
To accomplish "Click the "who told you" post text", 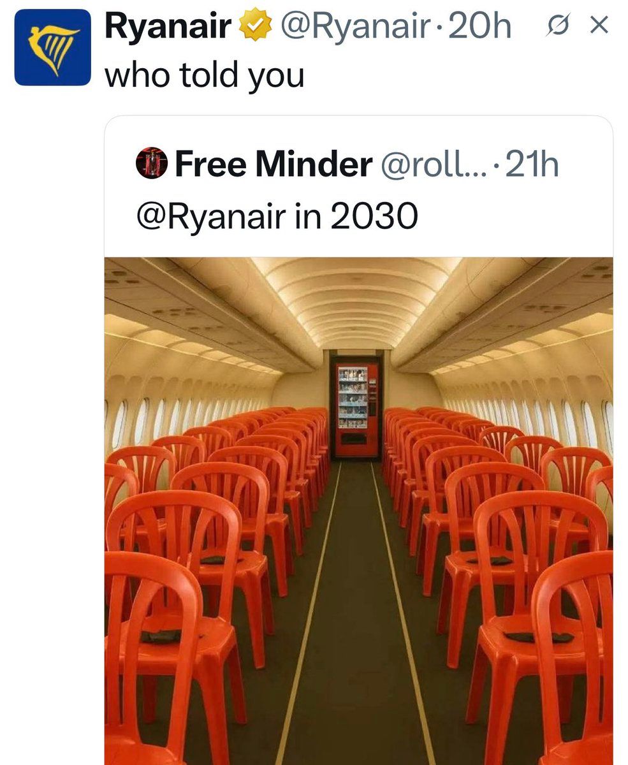I will (204, 75).
